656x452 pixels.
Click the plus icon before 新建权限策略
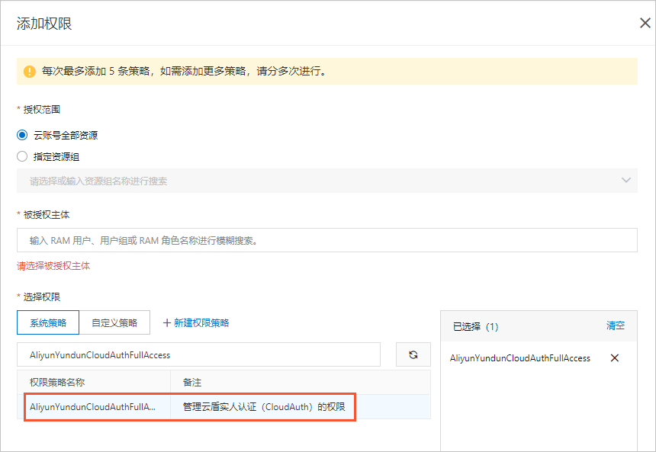pyautogui.click(x=167, y=322)
